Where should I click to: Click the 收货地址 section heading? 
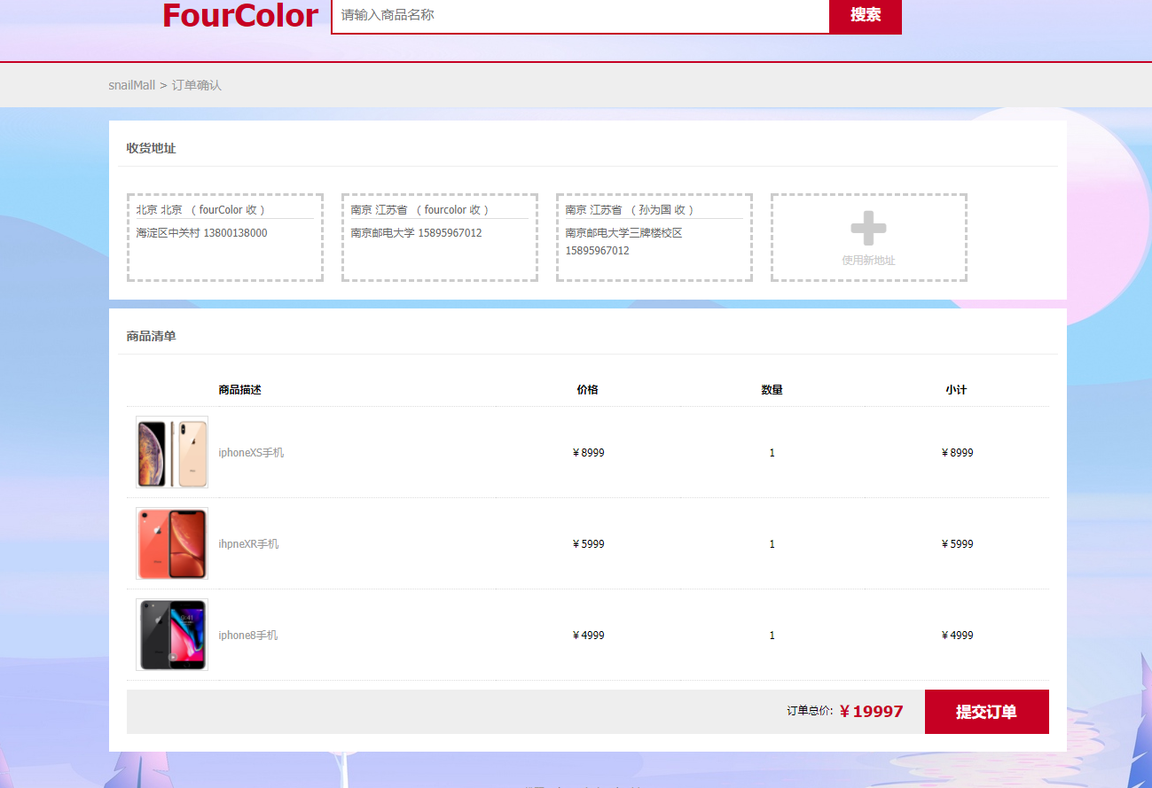coord(151,148)
